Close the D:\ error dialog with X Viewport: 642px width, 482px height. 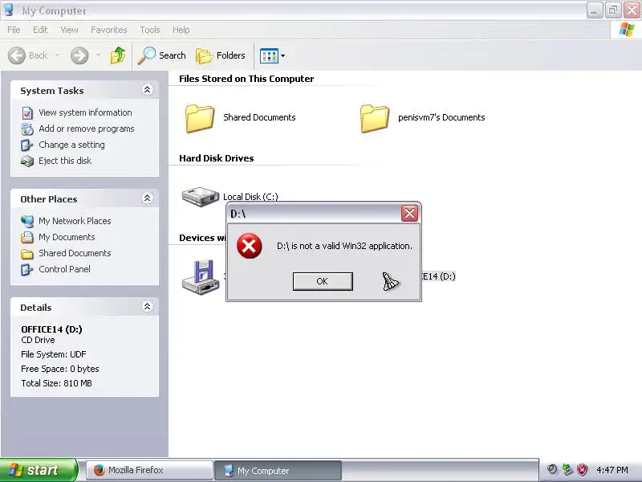[x=409, y=213]
